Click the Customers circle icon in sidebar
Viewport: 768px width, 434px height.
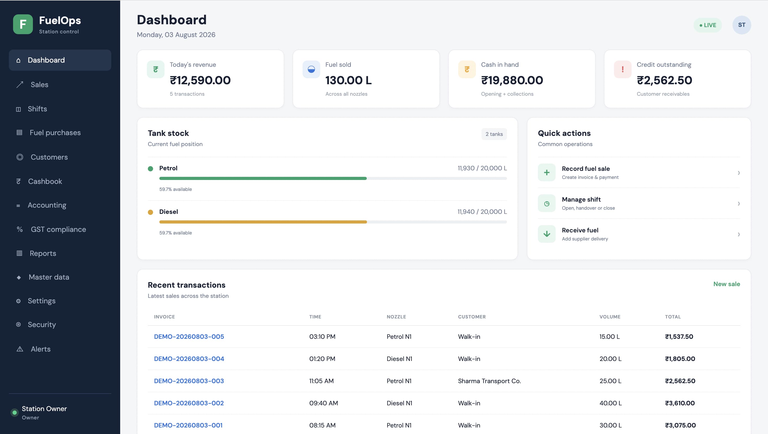click(20, 157)
